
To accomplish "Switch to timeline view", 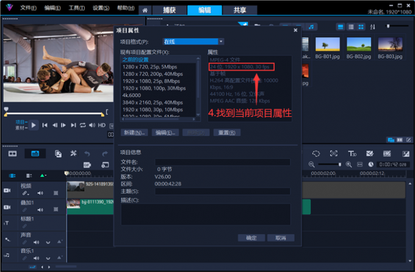I will (35, 153).
